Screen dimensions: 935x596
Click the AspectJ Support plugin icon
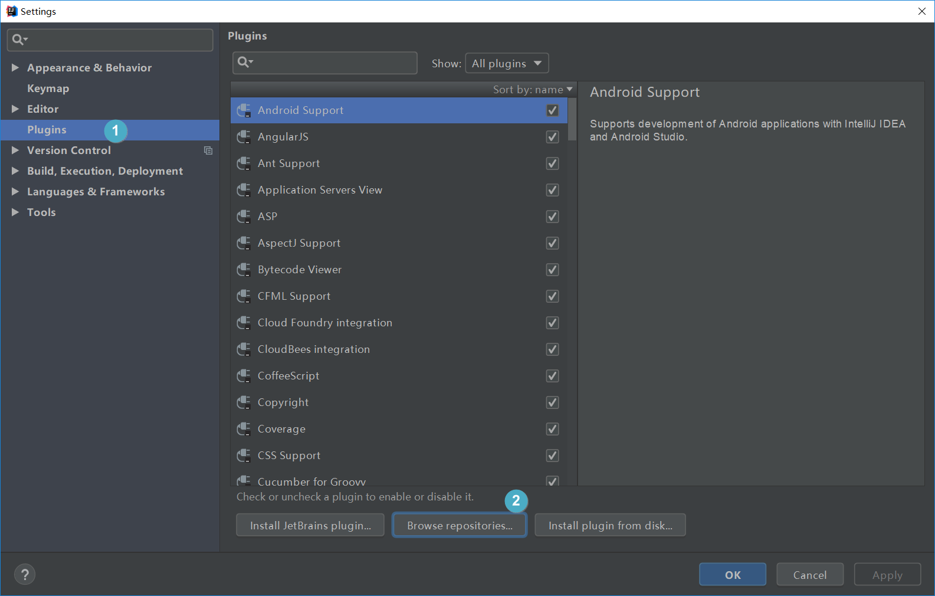244,243
